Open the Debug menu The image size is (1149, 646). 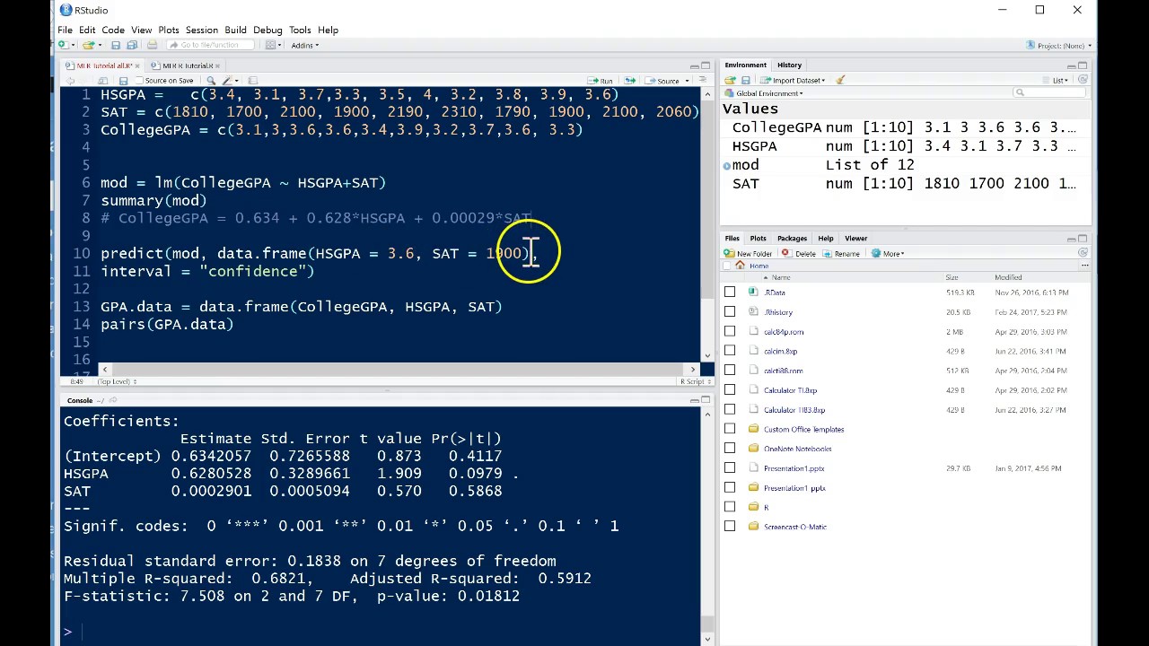point(268,30)
